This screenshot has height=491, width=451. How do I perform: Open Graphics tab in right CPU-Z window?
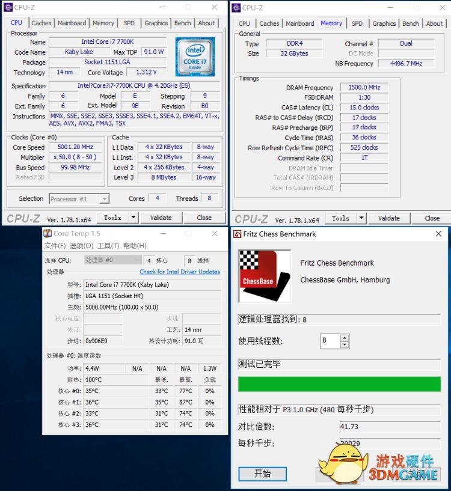(x=384, y=23)
